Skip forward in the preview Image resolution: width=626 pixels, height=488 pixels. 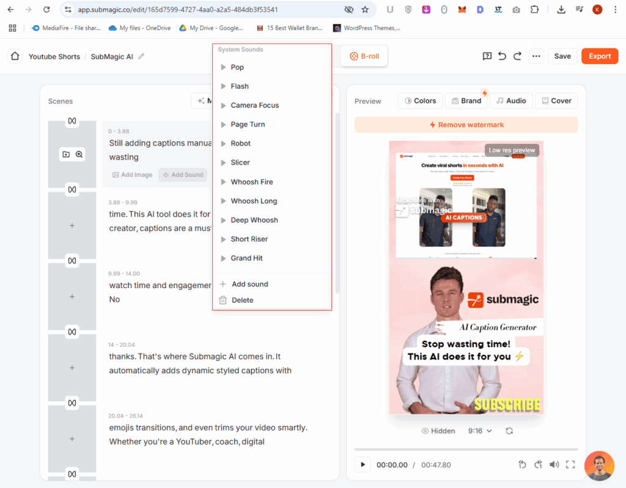click(x=538, y=464)
